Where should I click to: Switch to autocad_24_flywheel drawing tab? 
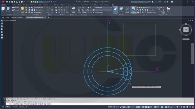(17, 18)
